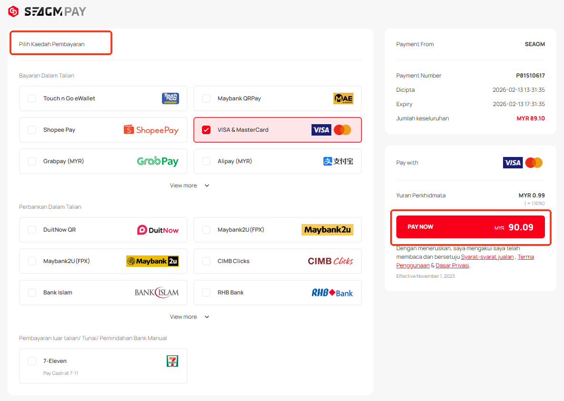Select the ShopeePay logo

coord(151,130)
